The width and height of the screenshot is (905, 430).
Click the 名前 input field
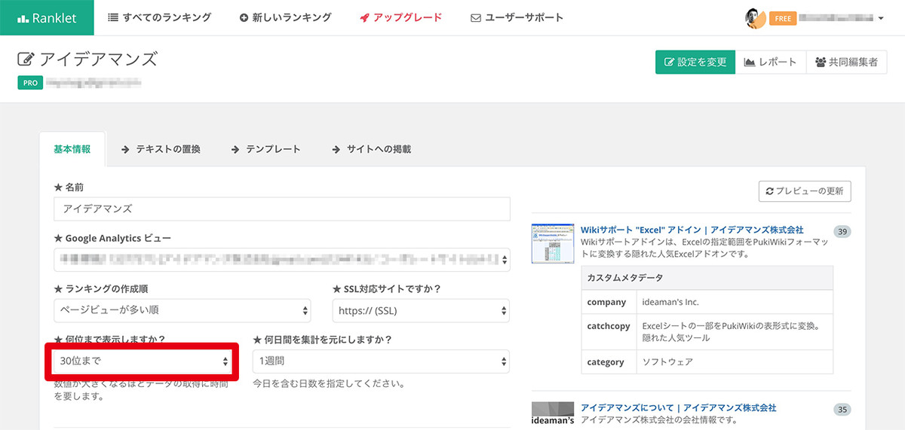point(282,209)
